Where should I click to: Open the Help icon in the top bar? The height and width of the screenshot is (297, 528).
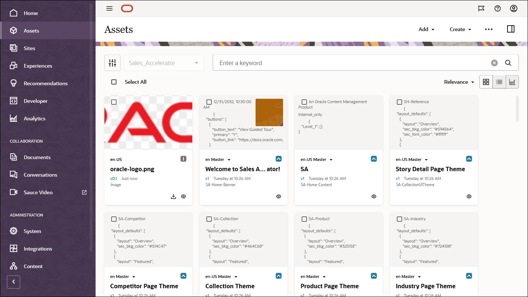tap(497, 8)
